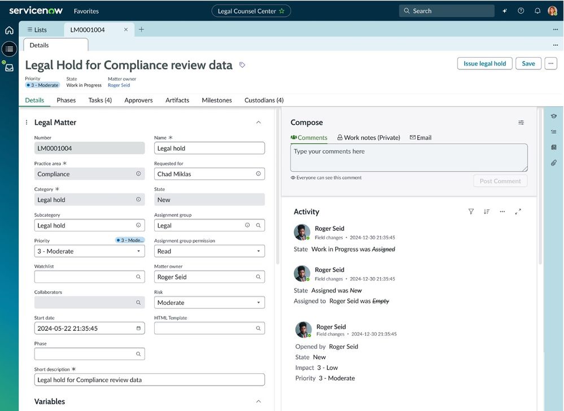Screen dimensions: 564x411
Task: Open the Risk dropdown
Action: 209,303
